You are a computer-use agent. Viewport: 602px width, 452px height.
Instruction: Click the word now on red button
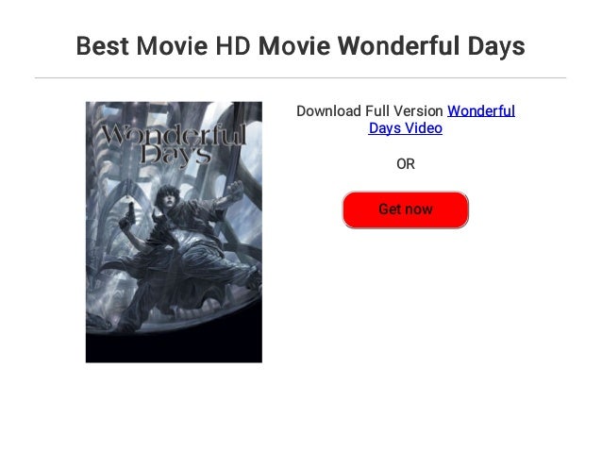coord(418,209)
